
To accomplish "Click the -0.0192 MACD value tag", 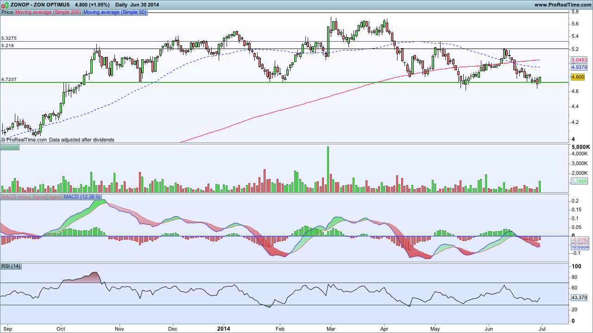I will [x=579, y=240].
